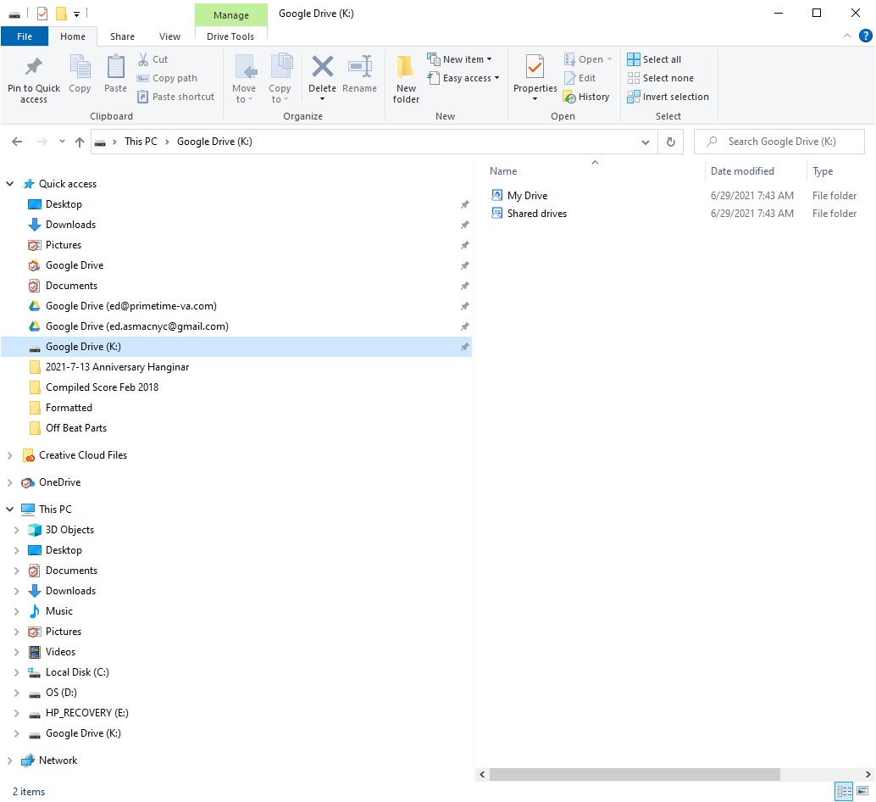
Task: Open file History
Action: (x=586, y=97)
